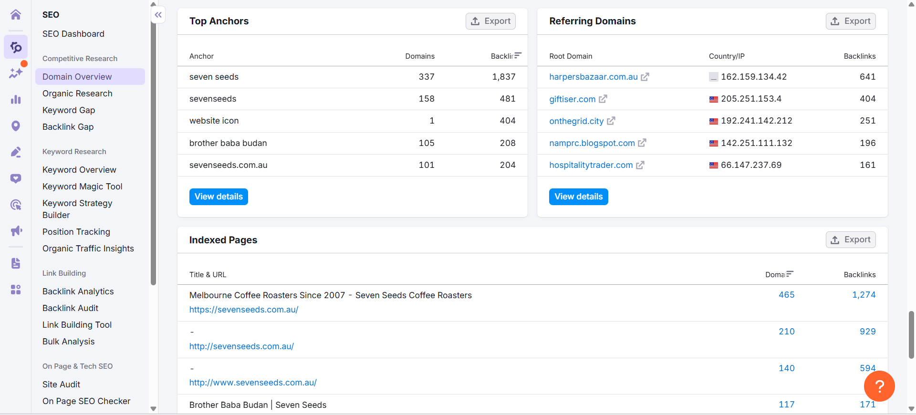Go to Keyword Magic Tool in the sidebar

coord(82,187)
